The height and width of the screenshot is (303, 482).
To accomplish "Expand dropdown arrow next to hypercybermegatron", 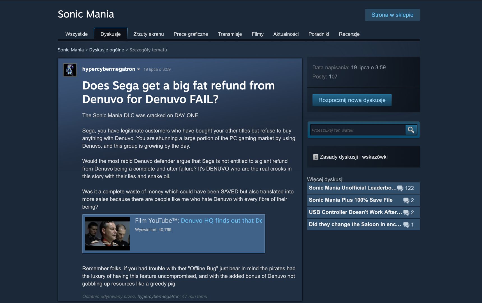I will pyautogui.click(x=138, y=69).
